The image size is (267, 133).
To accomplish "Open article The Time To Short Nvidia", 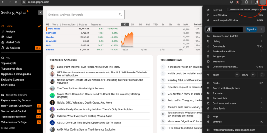I will click(80, 88).
